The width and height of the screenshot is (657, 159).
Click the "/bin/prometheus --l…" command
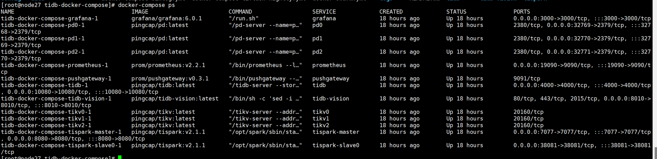[266, 65]
